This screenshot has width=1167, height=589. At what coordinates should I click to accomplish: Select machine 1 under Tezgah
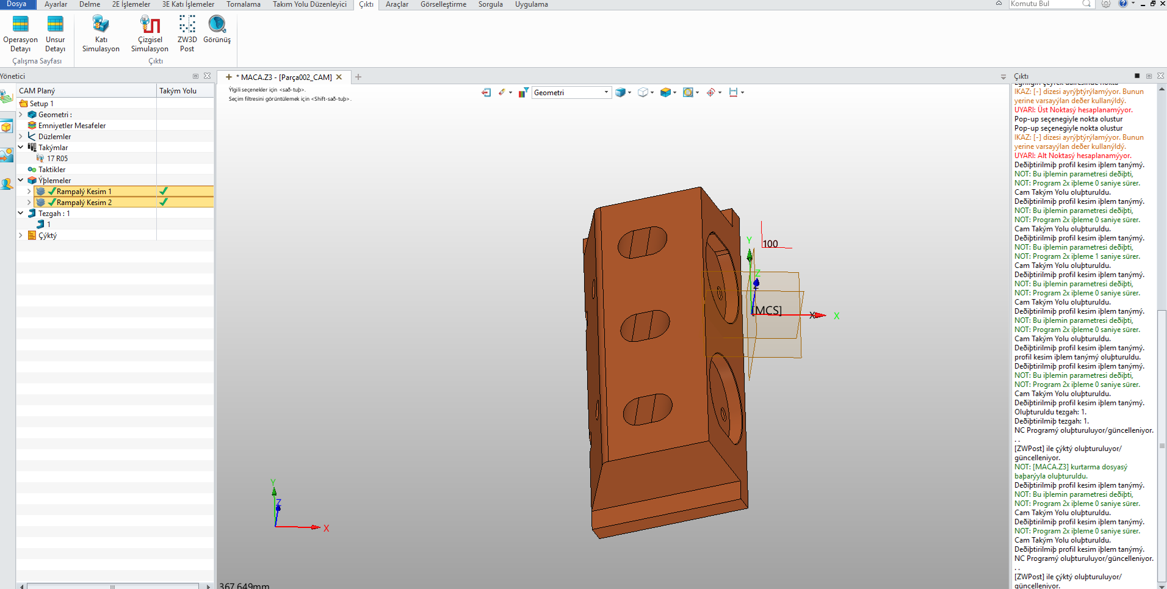[49, 224]
